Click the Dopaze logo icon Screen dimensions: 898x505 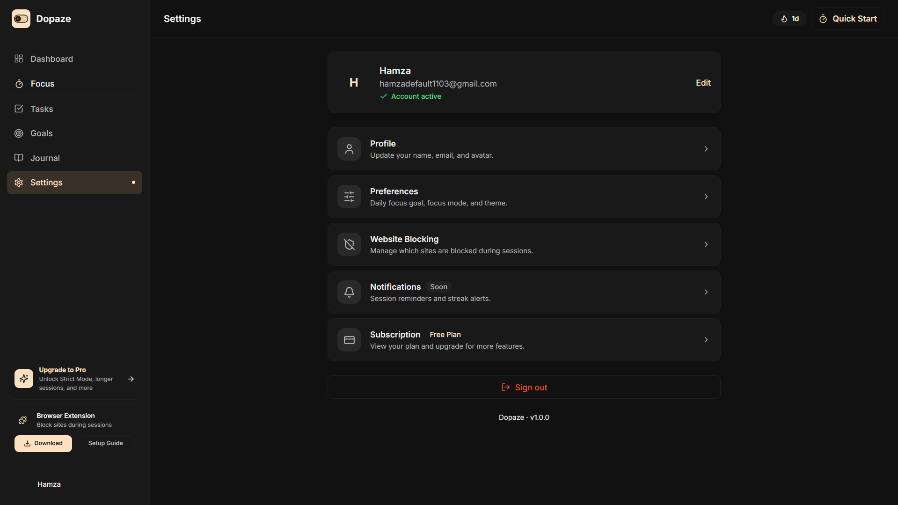[21, 19]
